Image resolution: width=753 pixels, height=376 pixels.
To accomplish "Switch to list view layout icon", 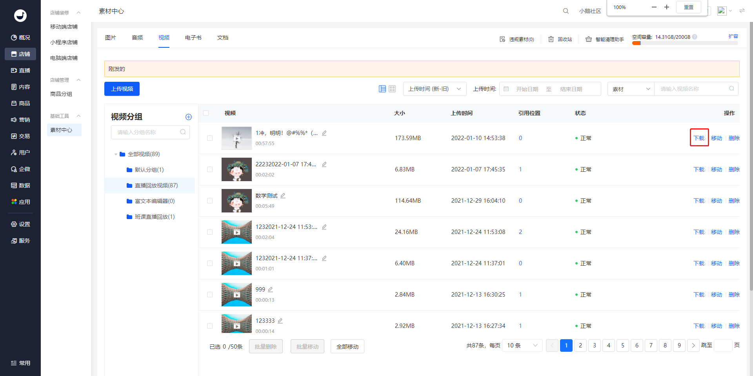I will coord(382,89).
